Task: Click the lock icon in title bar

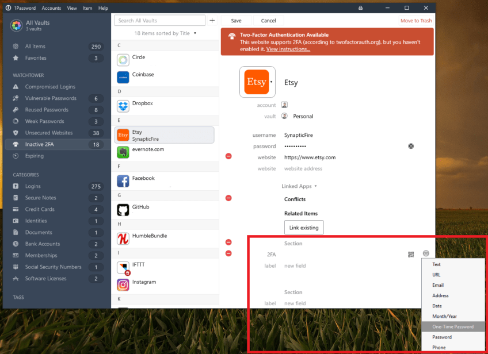Action: (360, 8)
